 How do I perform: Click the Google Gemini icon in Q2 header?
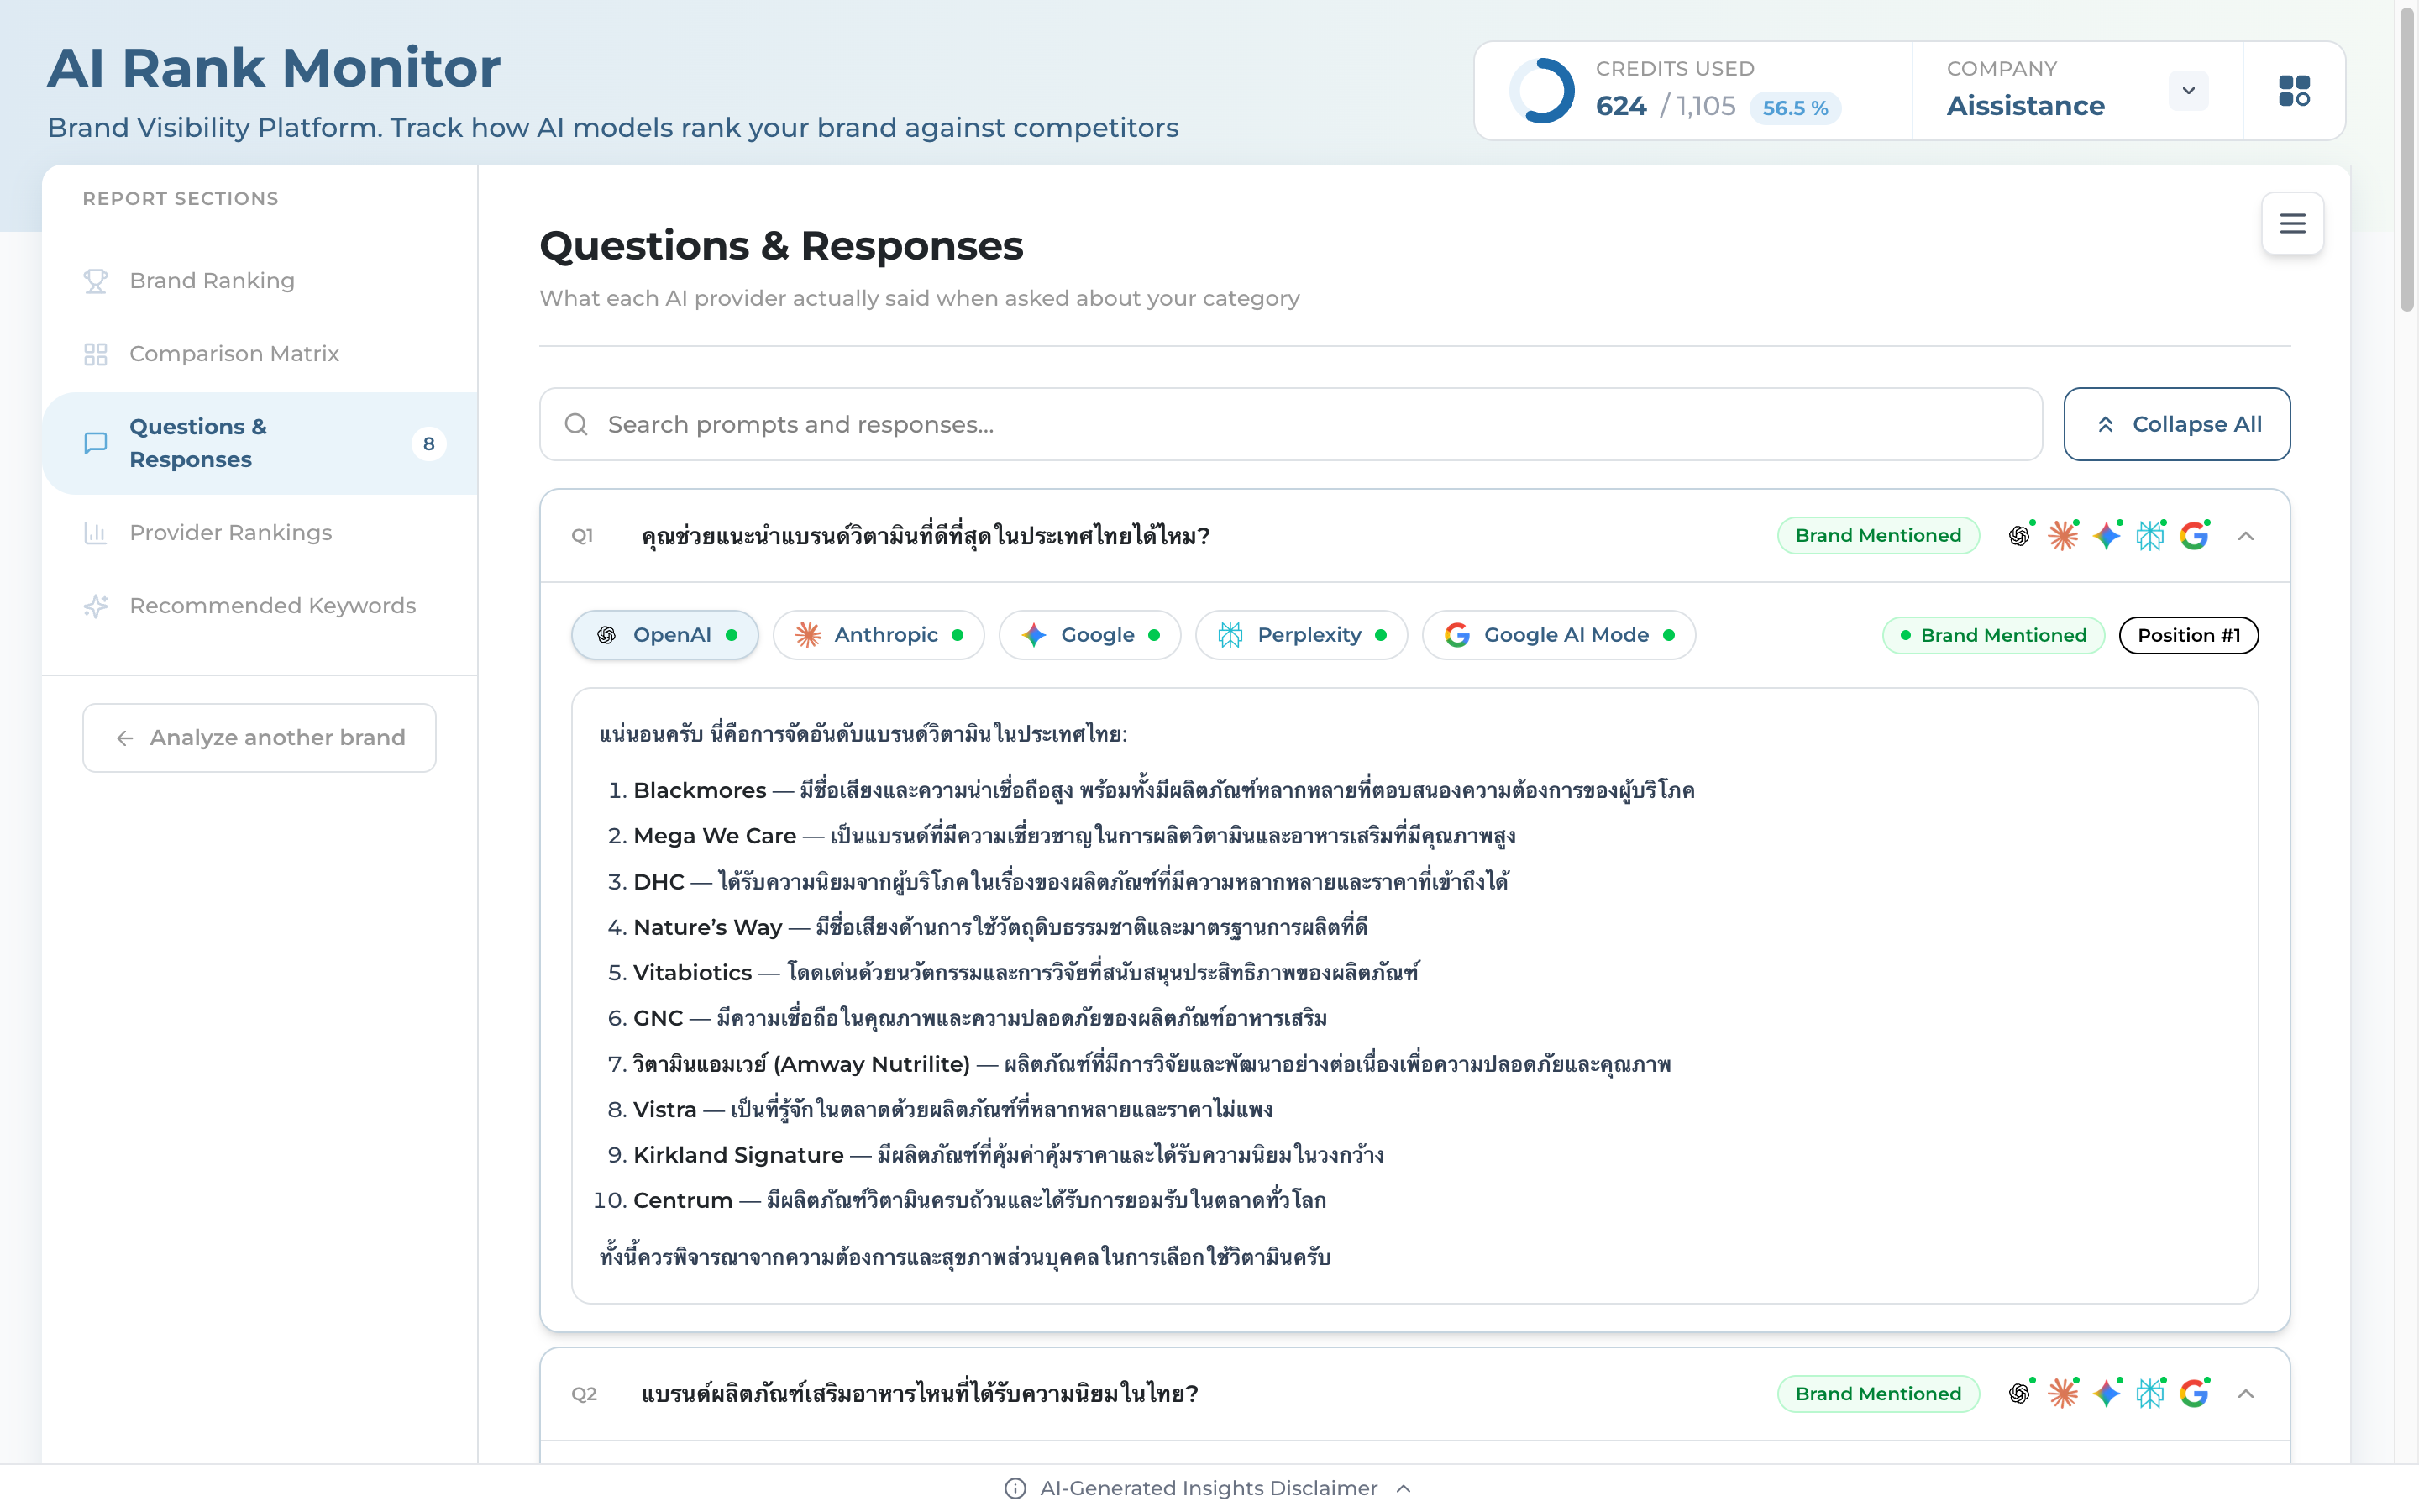coord(2107,1393)
